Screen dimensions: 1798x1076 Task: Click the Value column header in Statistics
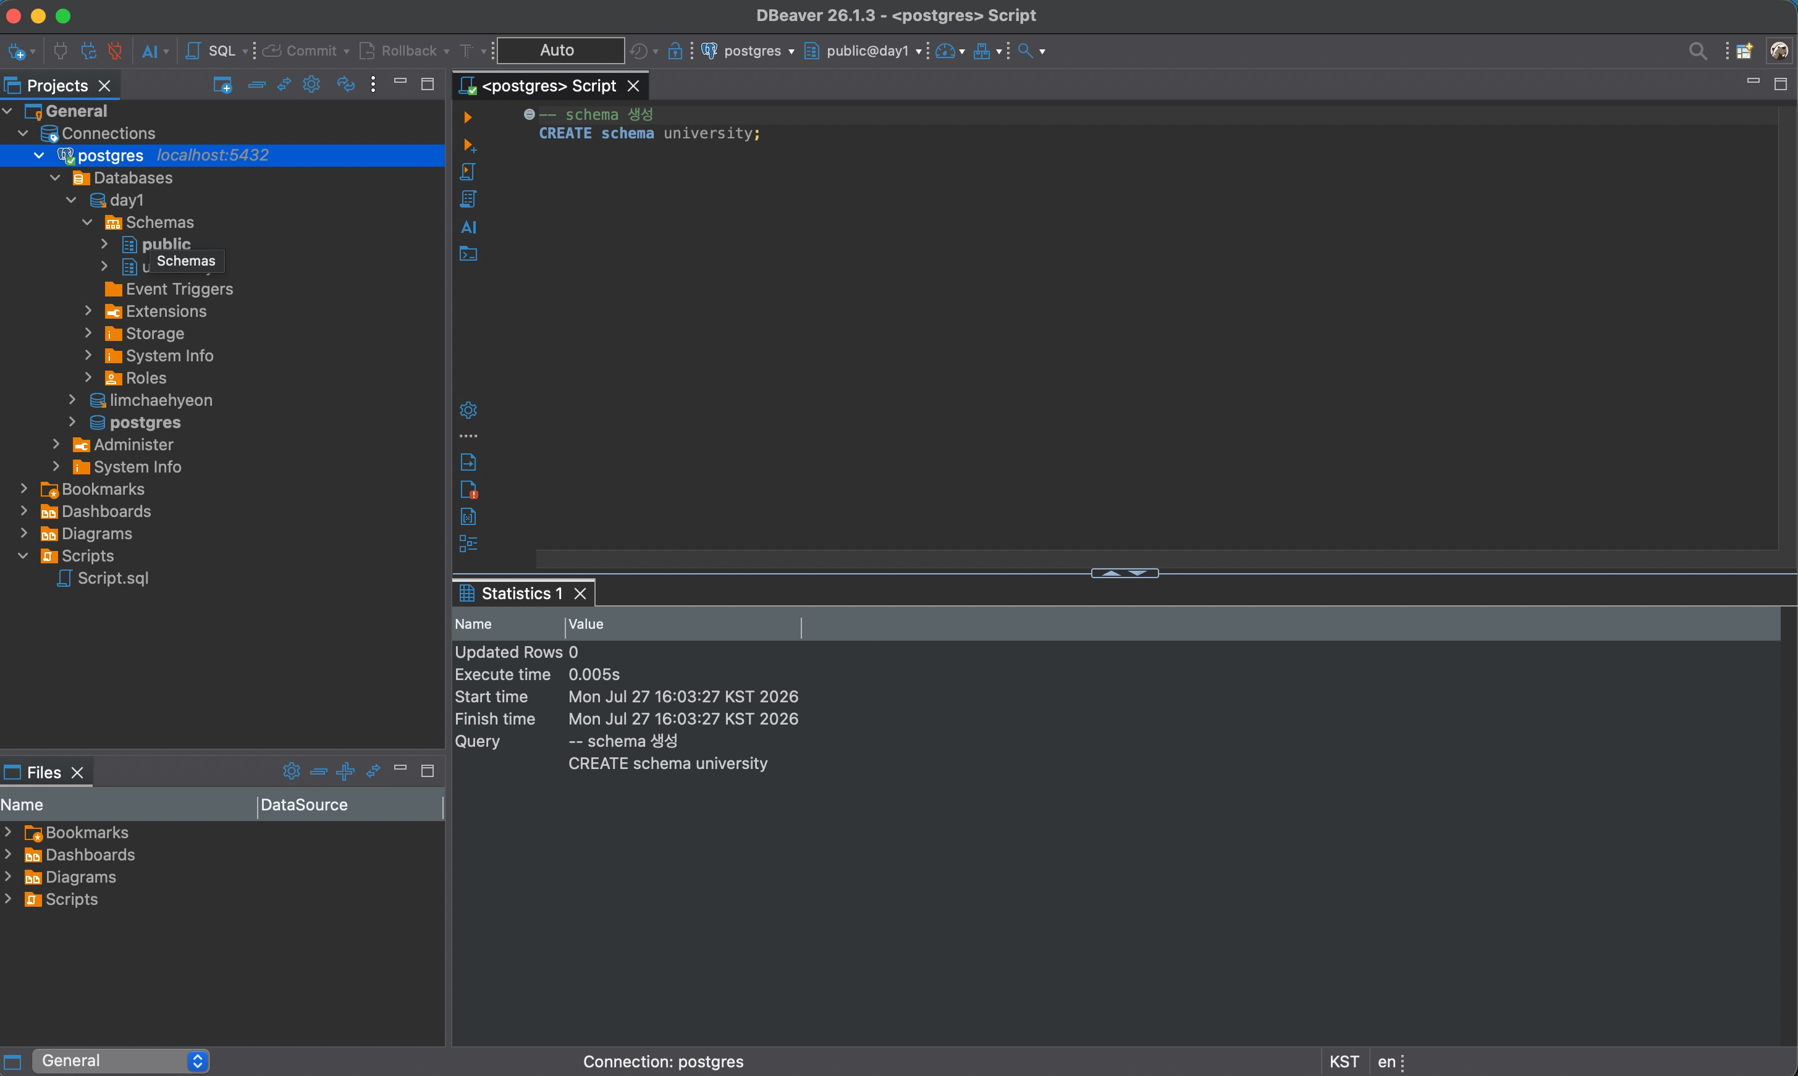683,624
